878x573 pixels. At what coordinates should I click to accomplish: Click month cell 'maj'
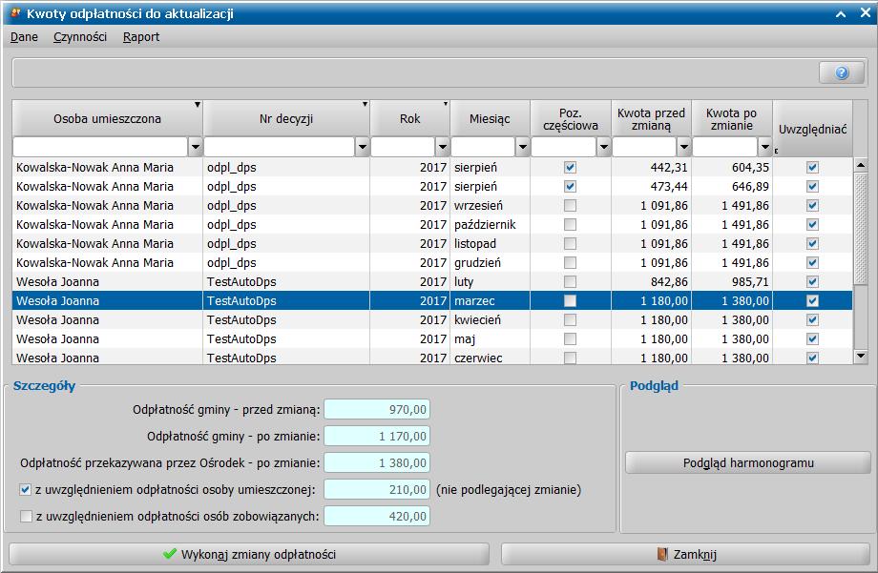tap(465, 338)
